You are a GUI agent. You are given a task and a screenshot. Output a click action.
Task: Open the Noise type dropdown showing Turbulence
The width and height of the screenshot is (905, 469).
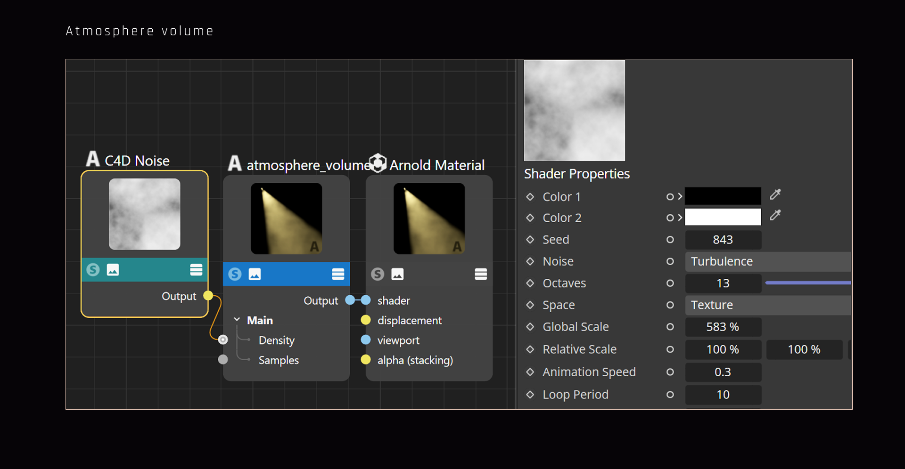click(x=768, y=261)
